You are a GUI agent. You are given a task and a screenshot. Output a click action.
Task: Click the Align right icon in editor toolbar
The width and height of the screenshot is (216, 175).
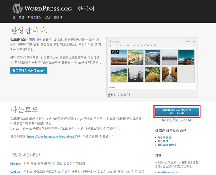click(x=142, y=45)
